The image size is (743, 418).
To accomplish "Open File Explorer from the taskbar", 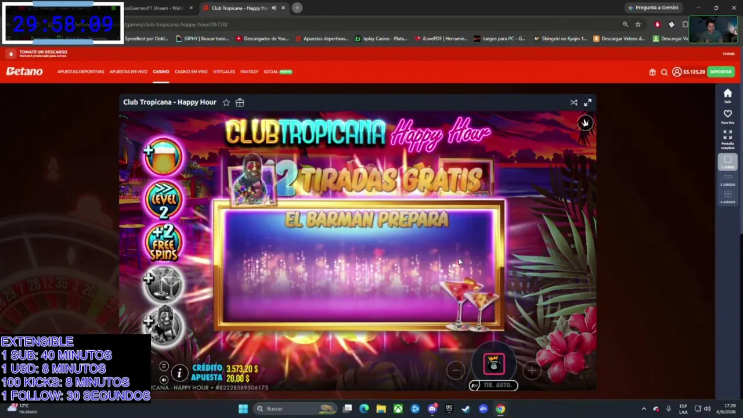I will coord(381,409).
